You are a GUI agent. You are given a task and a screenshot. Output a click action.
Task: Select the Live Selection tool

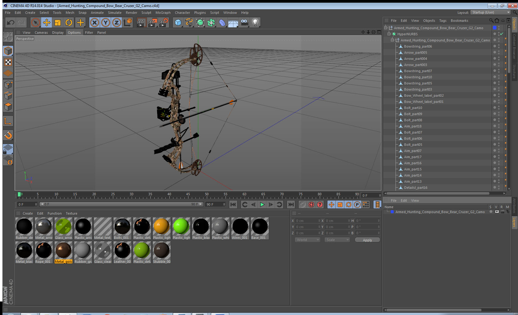(36, 22)
